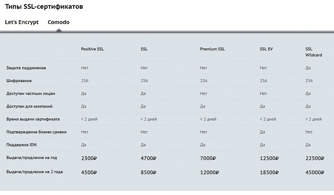Click the SSL EV yearly price 12500₽

269,158
